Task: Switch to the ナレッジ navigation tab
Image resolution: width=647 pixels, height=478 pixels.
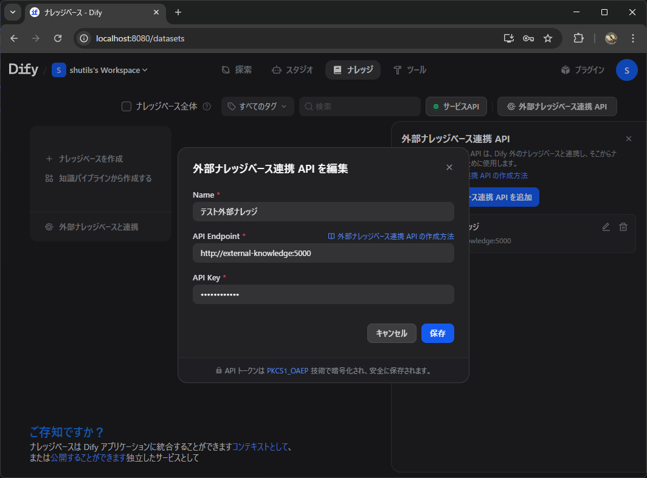Action: pyautogui.click(x=353, y=70)
